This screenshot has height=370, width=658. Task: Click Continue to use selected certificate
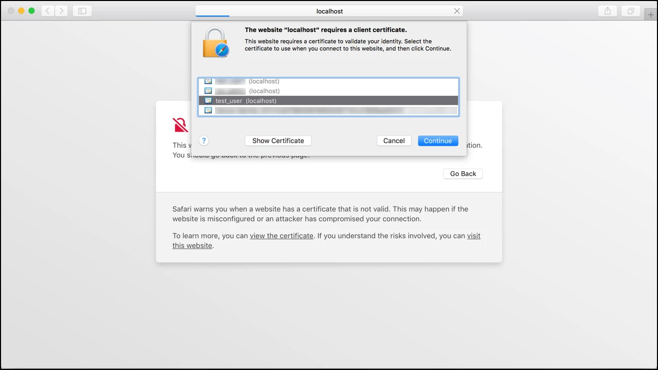[438, 140]
